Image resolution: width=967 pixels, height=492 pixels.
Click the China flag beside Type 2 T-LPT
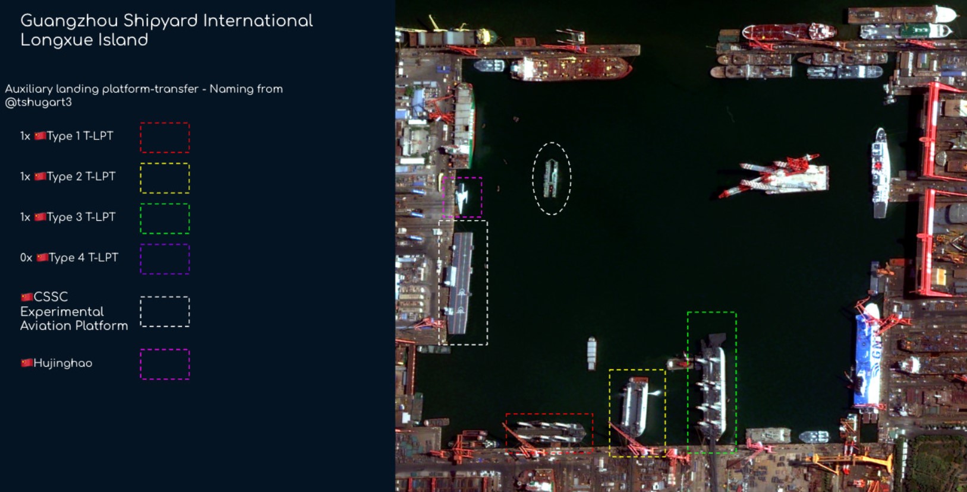[x=40, y=176]
